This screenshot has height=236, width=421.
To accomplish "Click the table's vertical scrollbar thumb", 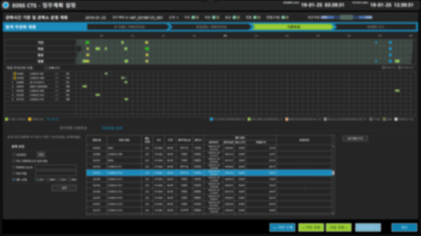I will tap(334, 173).
